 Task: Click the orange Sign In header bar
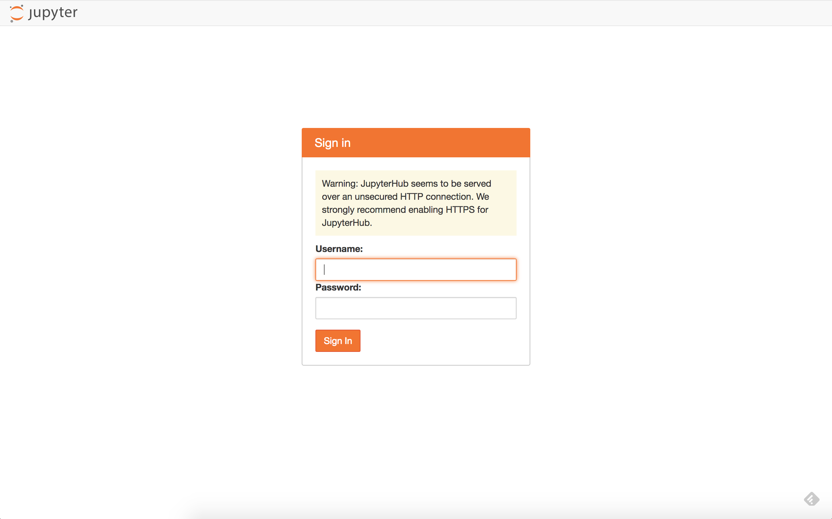pyautogui.click(x=416, y=143)
